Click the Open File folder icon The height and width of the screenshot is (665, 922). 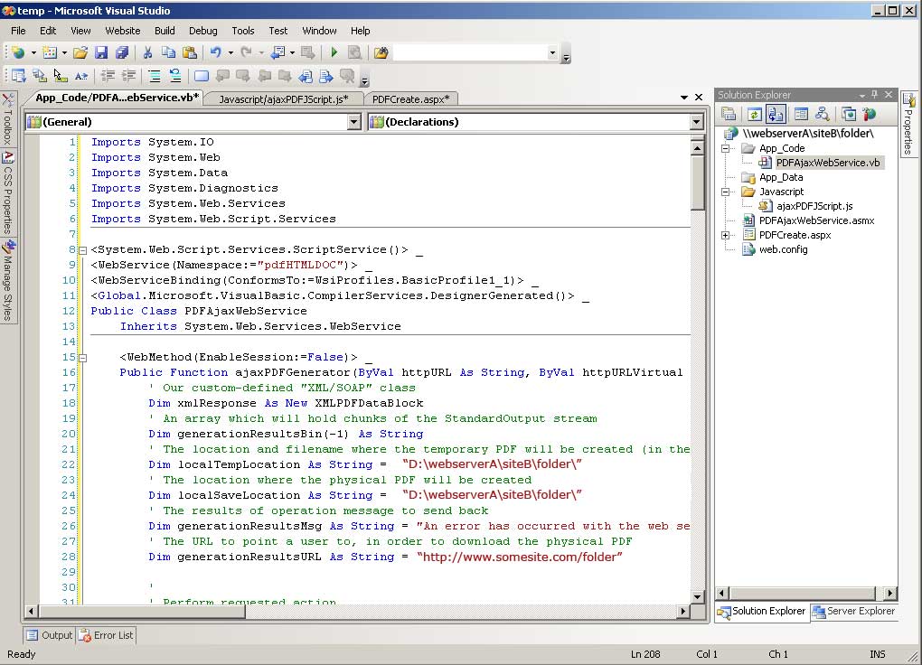click(x=80, y=53)
